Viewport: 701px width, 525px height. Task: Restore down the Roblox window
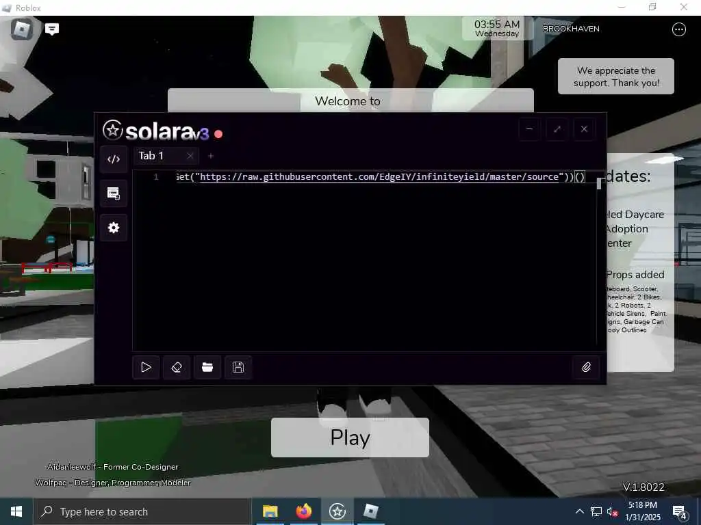tap(652, 7)
